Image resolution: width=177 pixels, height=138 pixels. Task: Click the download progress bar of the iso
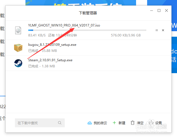pyautogui.click(x=87, y=30)
